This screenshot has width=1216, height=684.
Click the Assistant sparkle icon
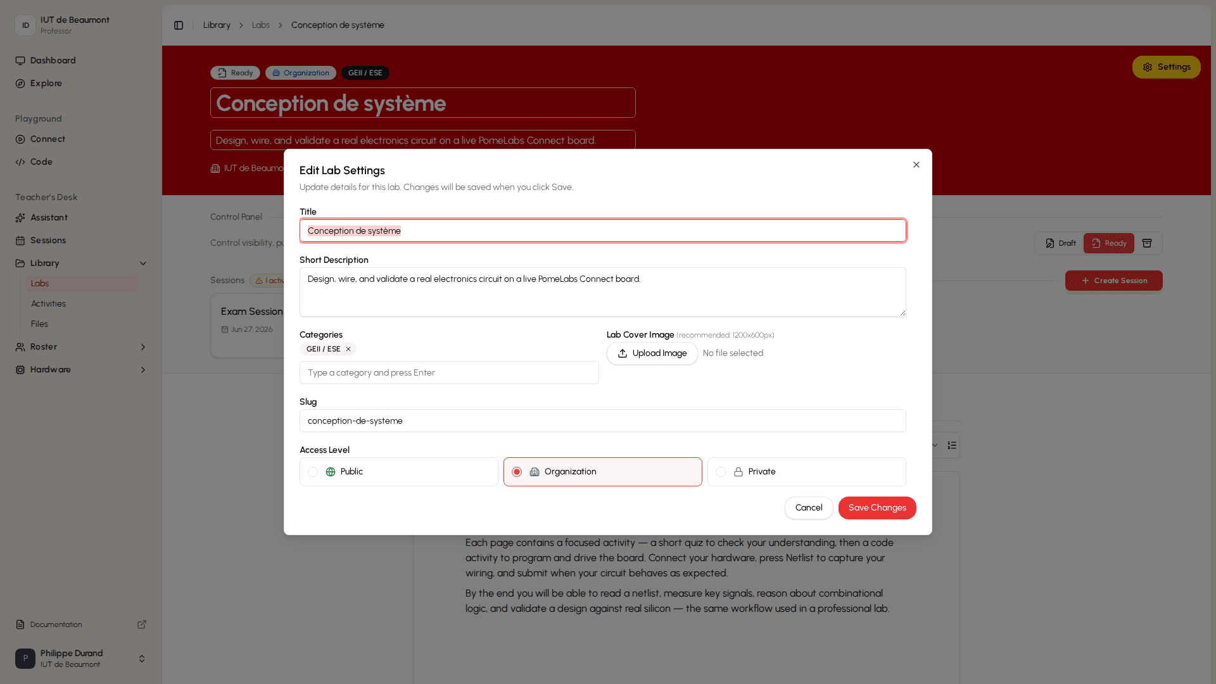click(x=20, y=218)
